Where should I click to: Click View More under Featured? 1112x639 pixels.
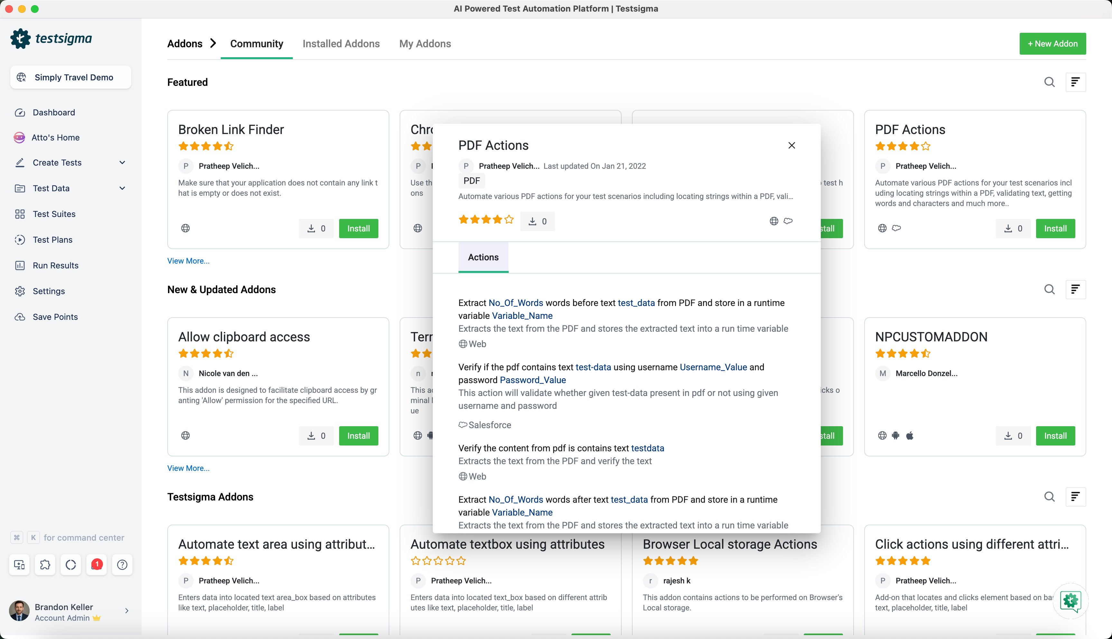click(x=188, y=261)
